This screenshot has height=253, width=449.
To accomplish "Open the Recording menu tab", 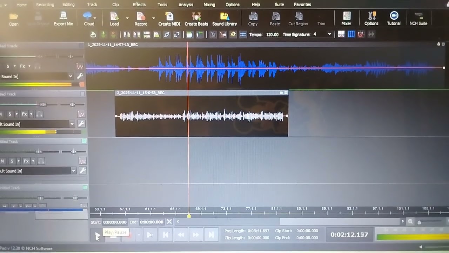I will (45, 5).
